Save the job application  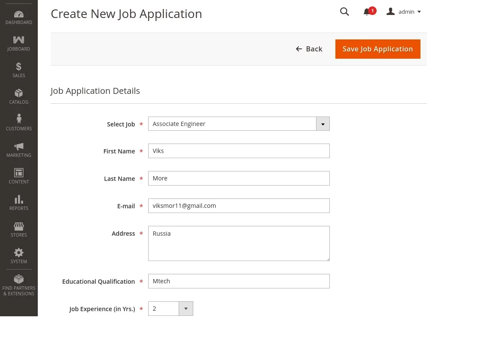coord(377,49)
